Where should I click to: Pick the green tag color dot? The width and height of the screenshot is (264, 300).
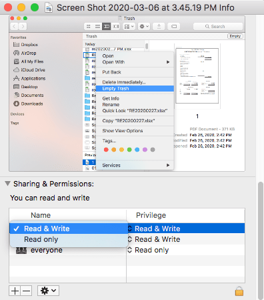[129, 150]
